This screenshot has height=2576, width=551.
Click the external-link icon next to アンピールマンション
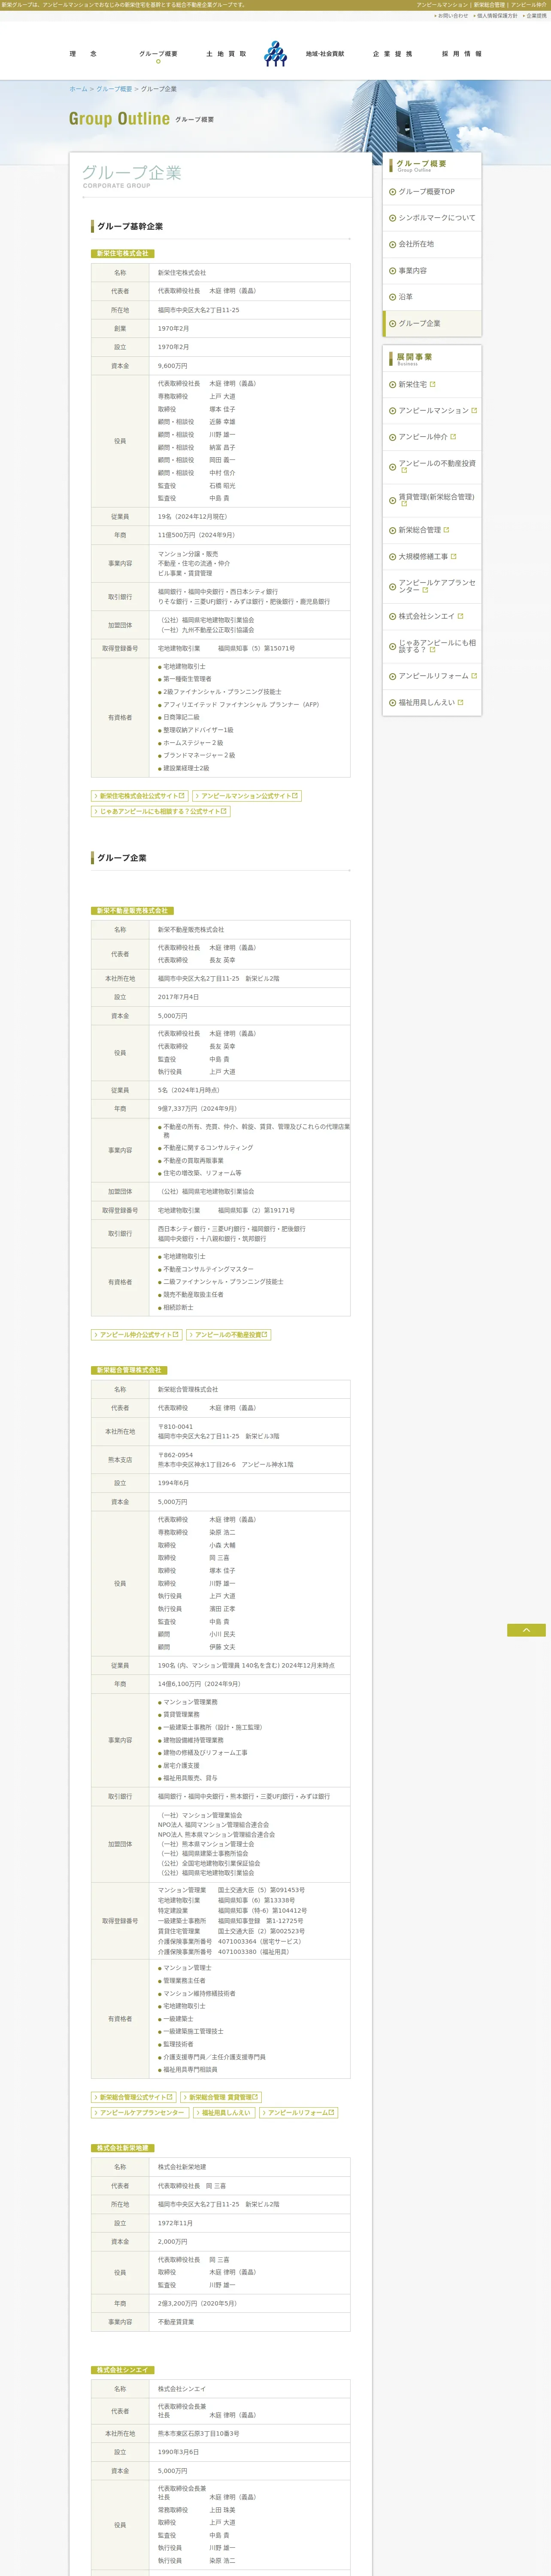click(474, 410)
